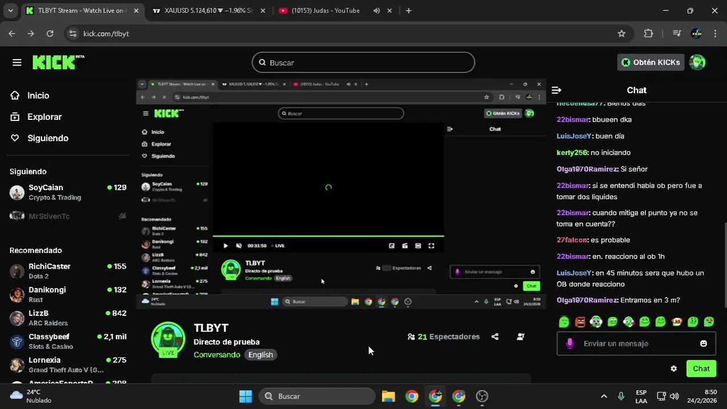
Task: Click the KICK logo
Action: click(x=58, y=62)
